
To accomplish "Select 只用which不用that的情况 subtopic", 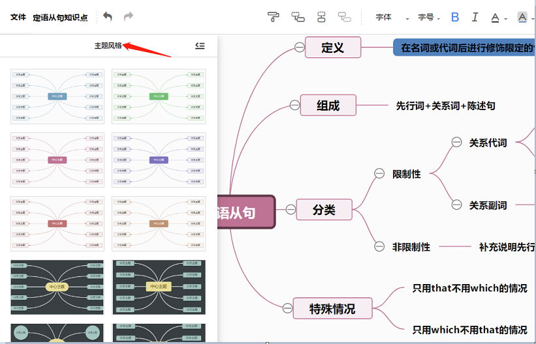I will tap(470, 330).
